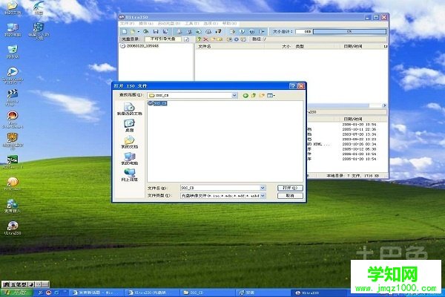445x297 pixels.
Task: Click the Recycle Bin desktop icon
Action: tap(13, 51)
